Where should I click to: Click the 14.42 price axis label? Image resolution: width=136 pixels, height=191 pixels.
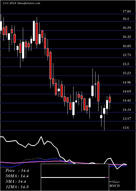pos(127,100)
